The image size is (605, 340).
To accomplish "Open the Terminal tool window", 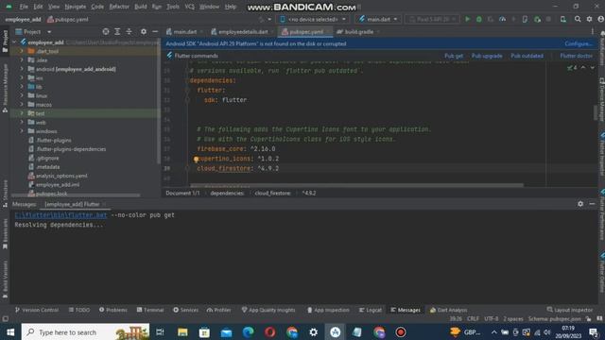I will tap(150, 310).
